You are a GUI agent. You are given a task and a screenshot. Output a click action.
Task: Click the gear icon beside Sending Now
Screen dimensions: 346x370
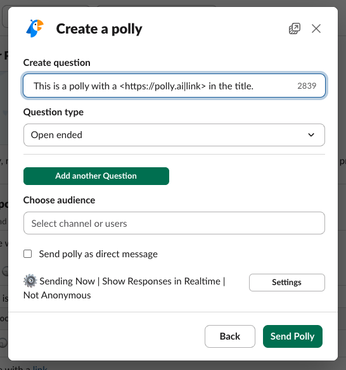(x=30, y=281)
